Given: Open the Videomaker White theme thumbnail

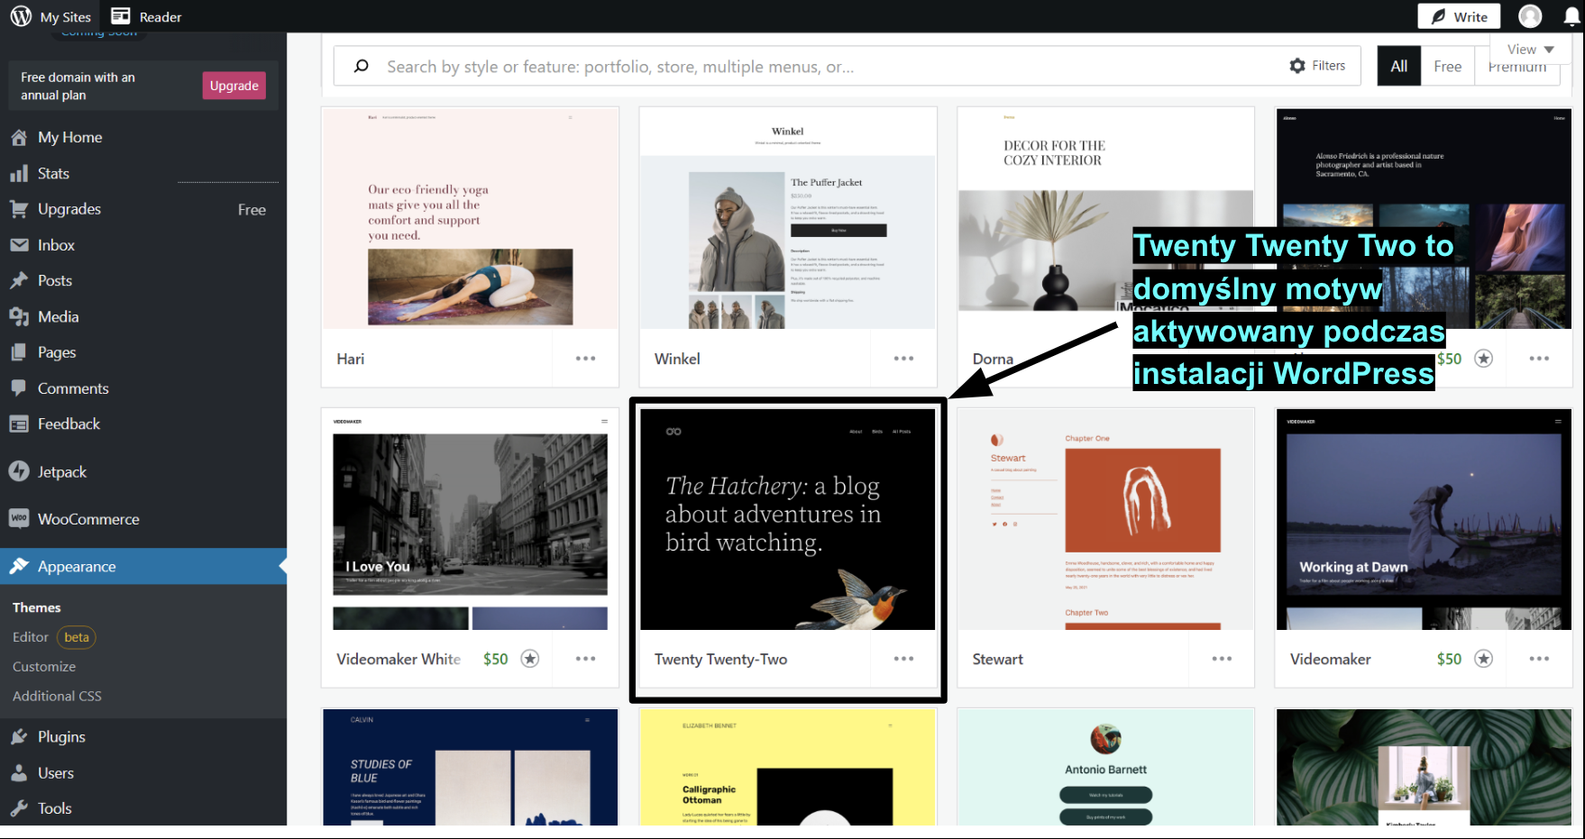Looking at the screenshot, I should 471,519.
